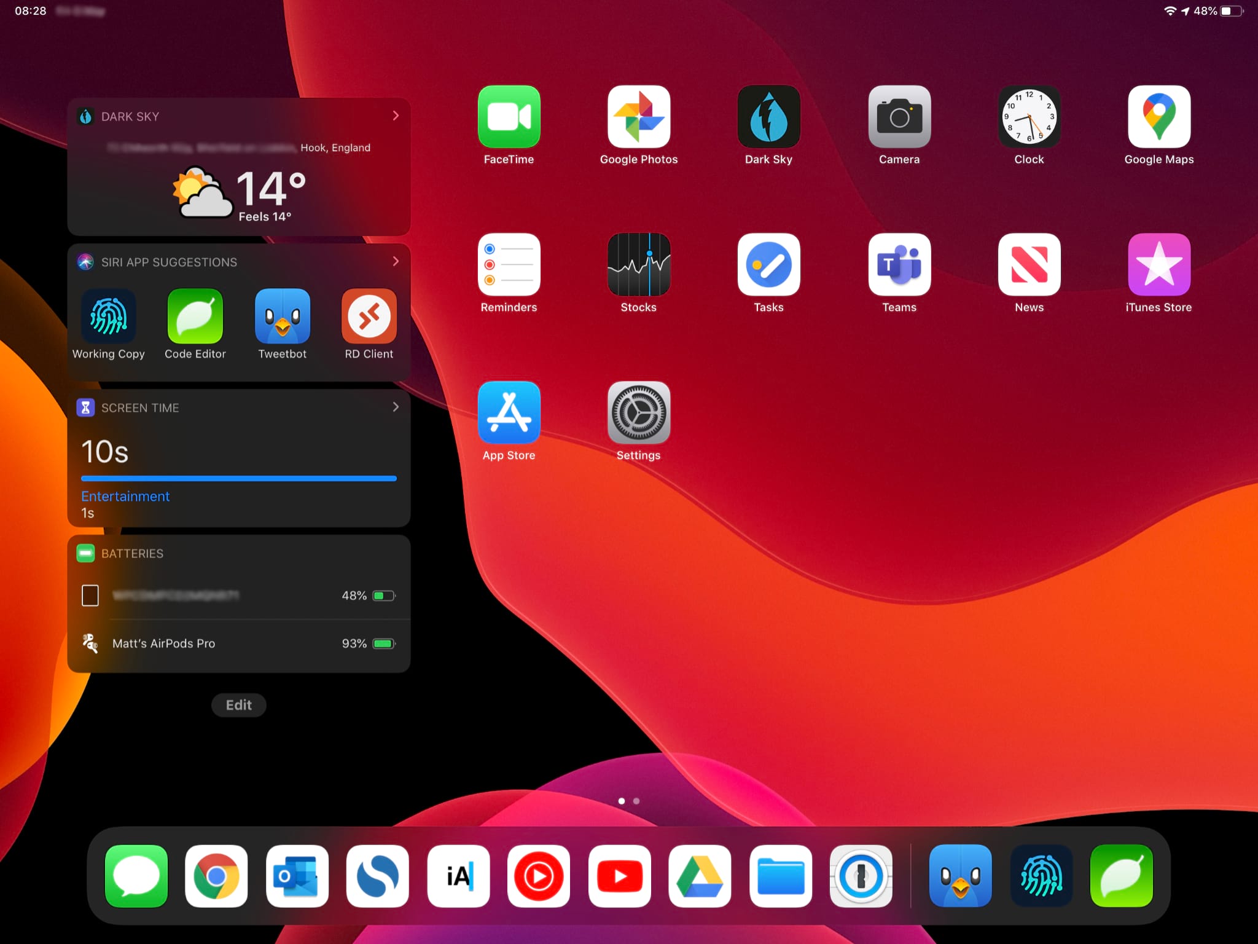Screen dimensions: 1258x944
Task: Open RD Client from Siri suggestions
Action: coord(369,316)
